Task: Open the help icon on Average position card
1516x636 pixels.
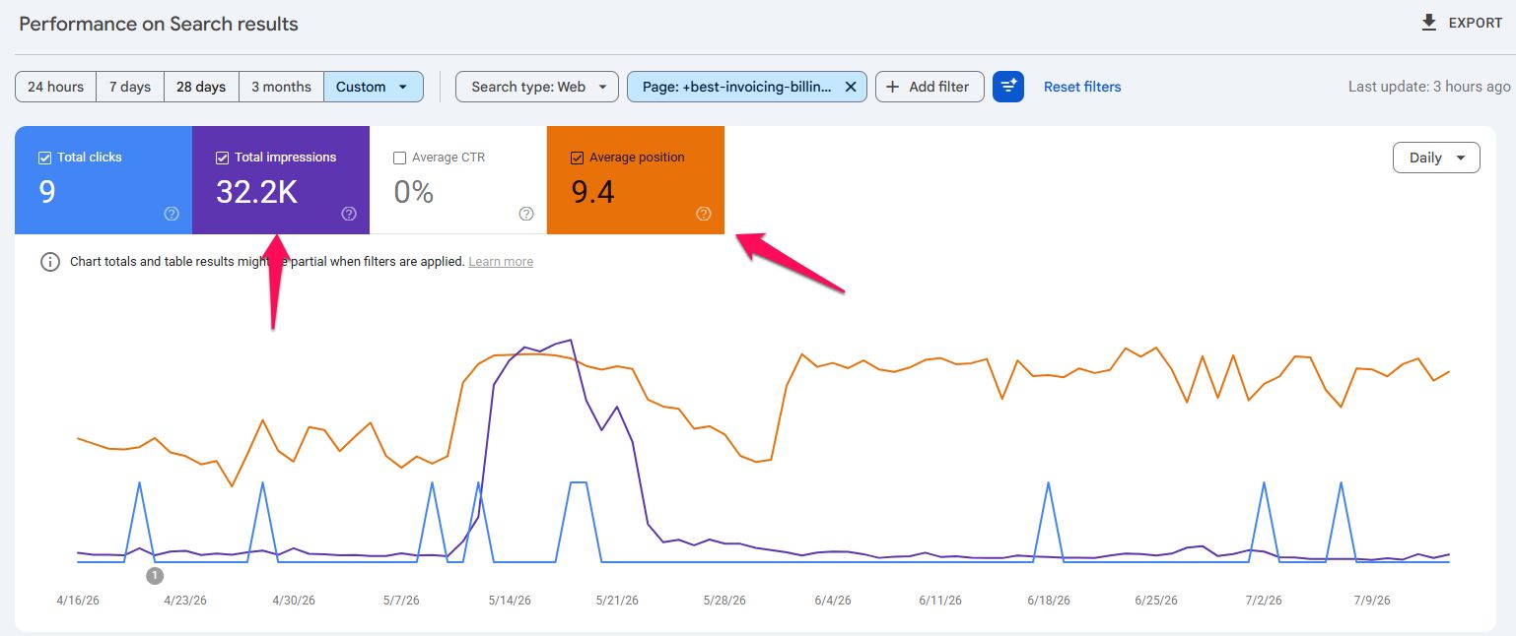Action: (x=704, y=214)
